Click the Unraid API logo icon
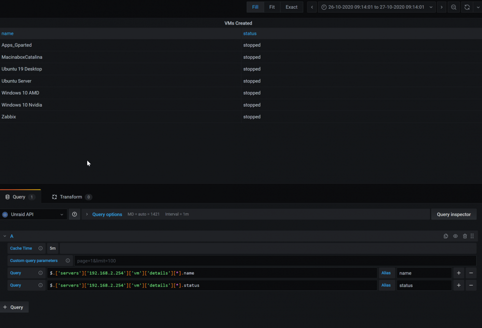 5,215
